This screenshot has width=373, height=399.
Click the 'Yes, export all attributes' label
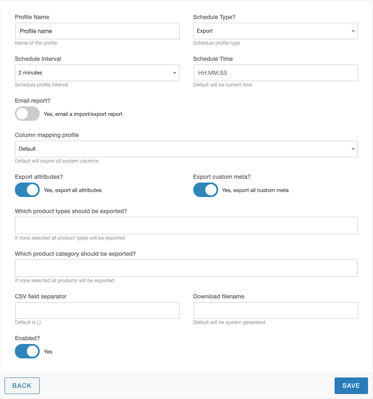[x=73, y=190]
